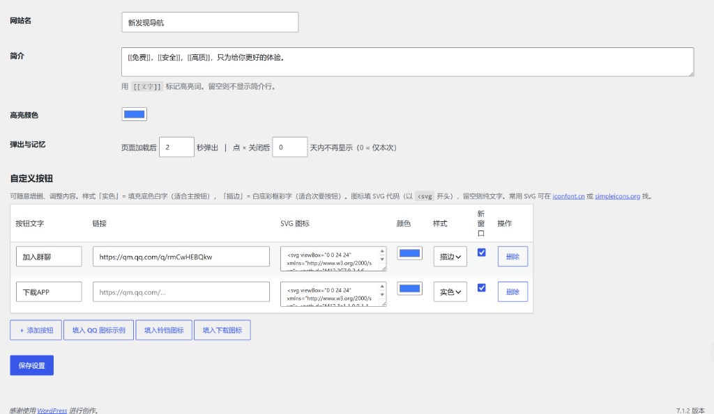Open color swatch in 下载APP row
714x414 pixels.
410,289
